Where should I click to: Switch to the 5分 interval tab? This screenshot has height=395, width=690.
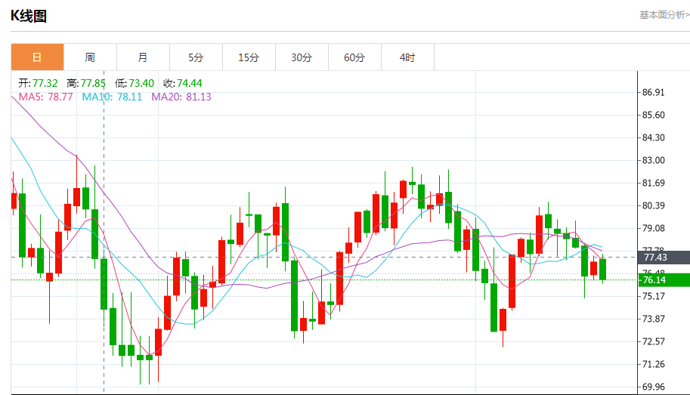[196, 57]
